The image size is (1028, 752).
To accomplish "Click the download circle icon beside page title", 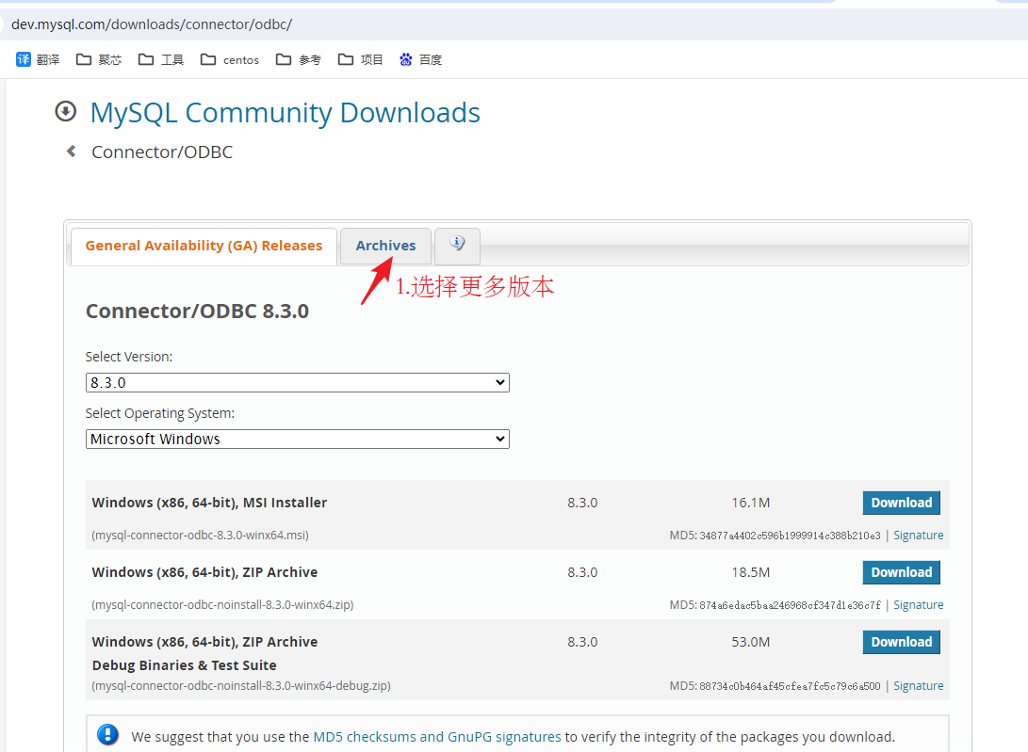I will click(66, 111).
